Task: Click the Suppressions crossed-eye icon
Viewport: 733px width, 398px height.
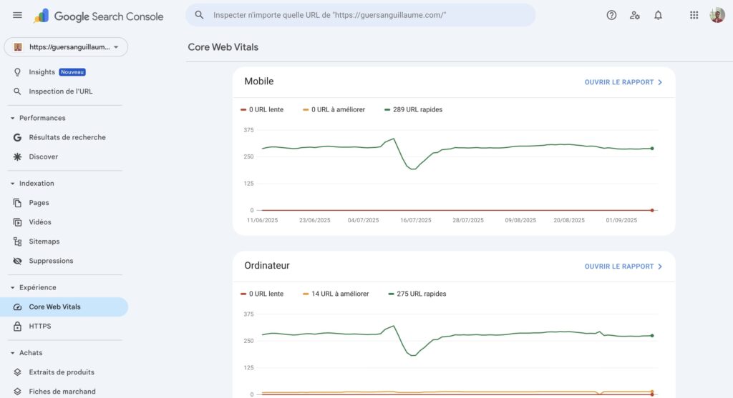Action: pos(17,261)
